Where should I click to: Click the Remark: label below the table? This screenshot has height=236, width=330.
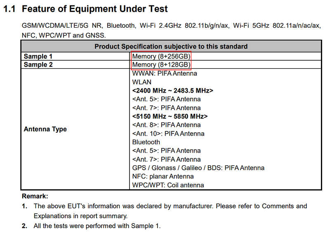[35, 196]
